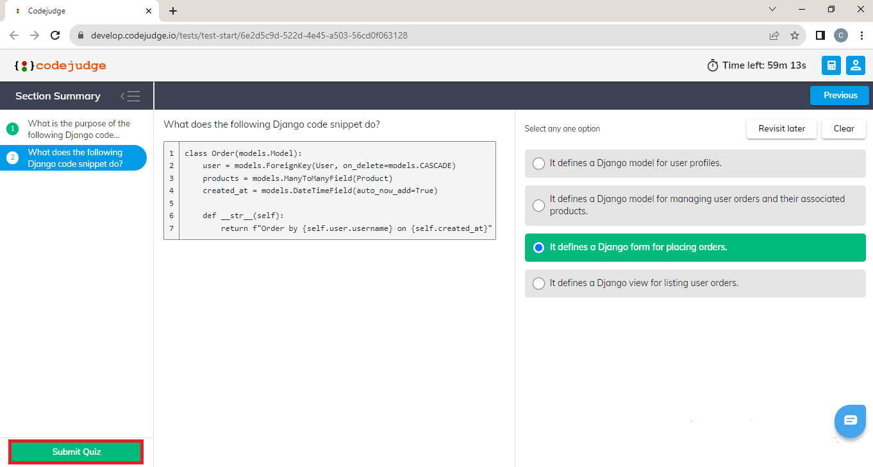Go back in browser history

14,35
